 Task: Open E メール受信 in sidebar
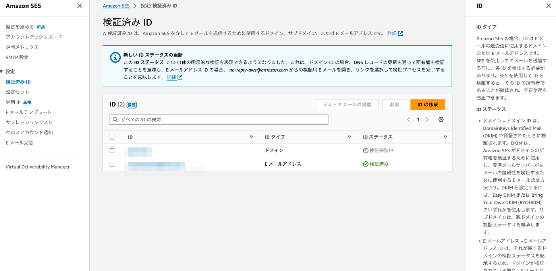[19, 143]
